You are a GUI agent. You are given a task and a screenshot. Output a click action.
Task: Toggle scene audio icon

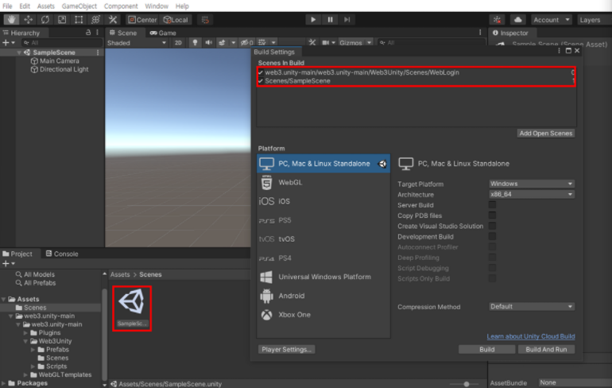[209, 43]
